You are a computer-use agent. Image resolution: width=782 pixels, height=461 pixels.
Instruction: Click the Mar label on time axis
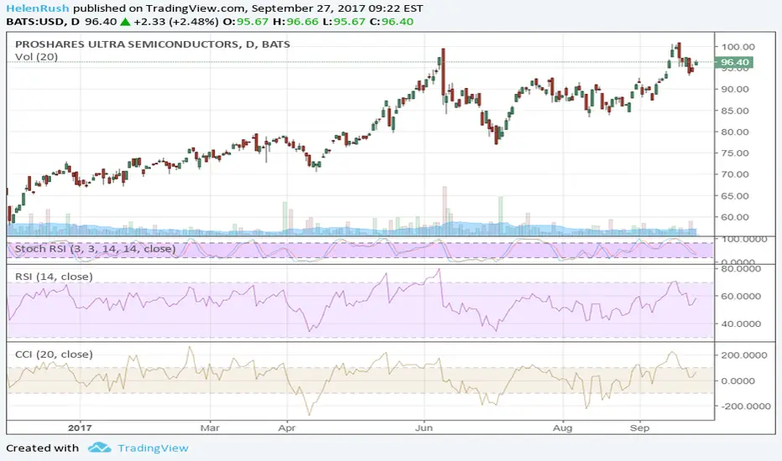(x=210, y=427)
